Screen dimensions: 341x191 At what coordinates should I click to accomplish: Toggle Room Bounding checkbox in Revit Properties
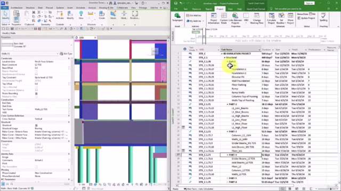point(36,93)
